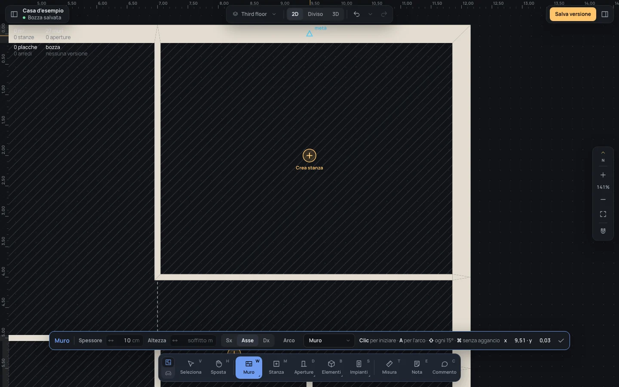Click the Spessore thickness field

[125, 341]
